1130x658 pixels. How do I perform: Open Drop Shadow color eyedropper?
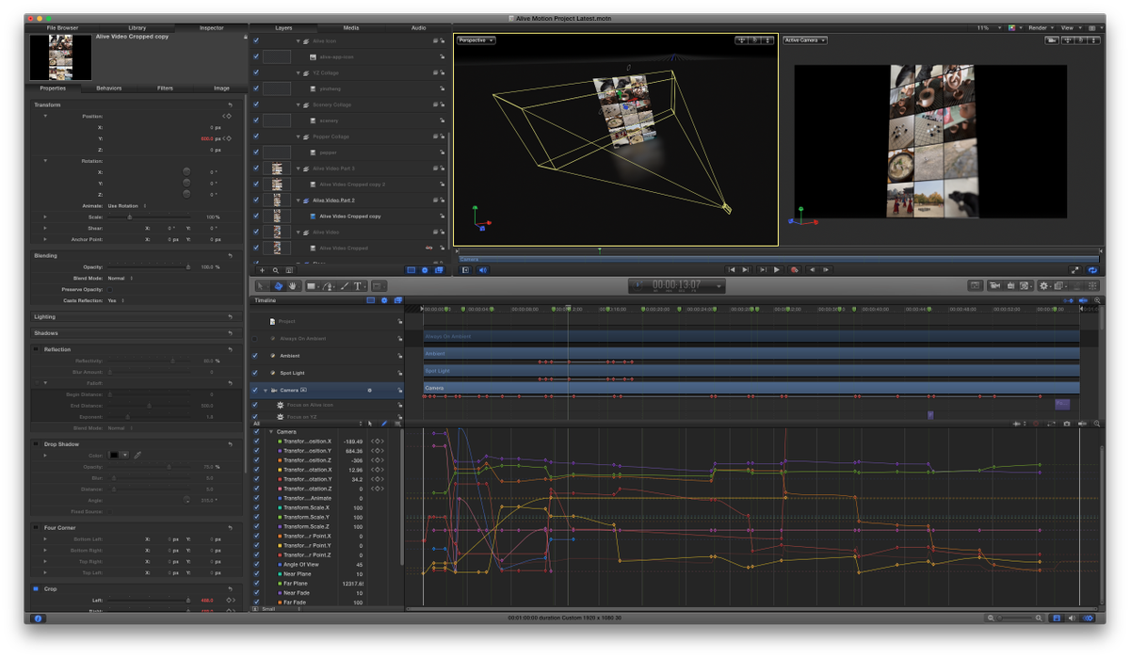pyautogui.click(x=137, y=456)
